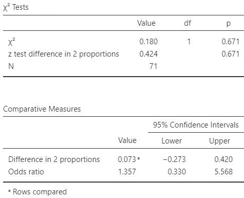Select the χ² Tests table title
The image size is (244, 198).
[16, 7]
